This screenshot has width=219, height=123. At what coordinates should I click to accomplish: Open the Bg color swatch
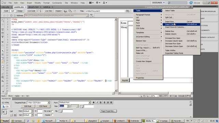click(60, 111)
